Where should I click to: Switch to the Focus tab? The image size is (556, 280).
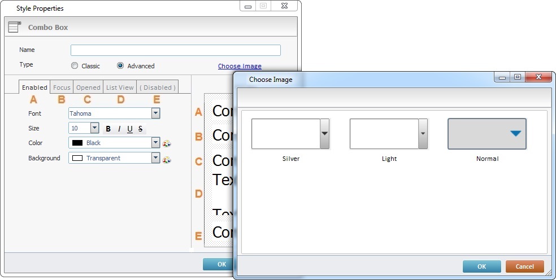(62, 88)
